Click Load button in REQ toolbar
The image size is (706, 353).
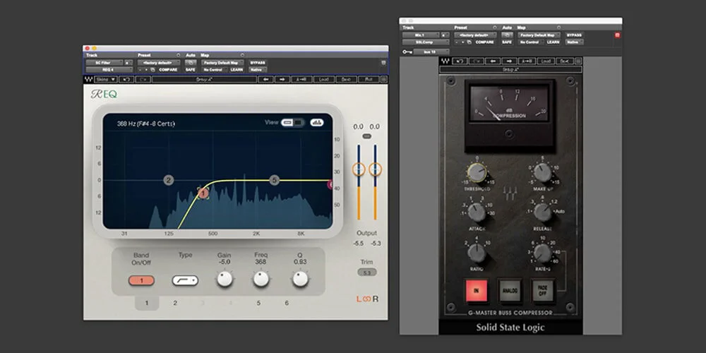(x=324, y=79)
